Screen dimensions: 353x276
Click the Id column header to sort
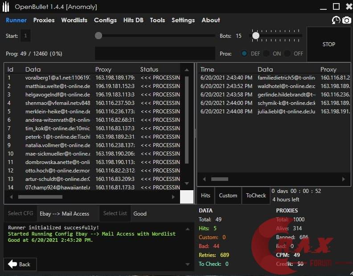tap(11, 69)
